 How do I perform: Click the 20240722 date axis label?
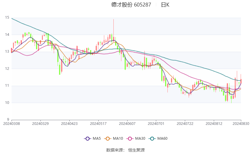(x=185, y=123)
